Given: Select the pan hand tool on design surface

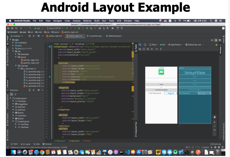Looking at the screenshot, I should click(215, 117).
